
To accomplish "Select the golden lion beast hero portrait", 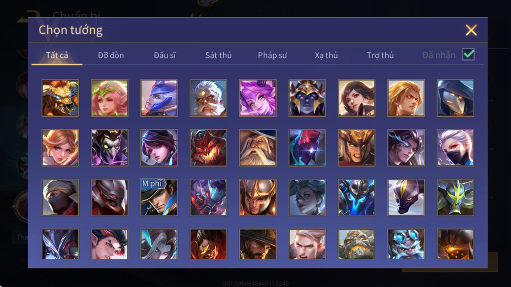I will click(60, 98).
